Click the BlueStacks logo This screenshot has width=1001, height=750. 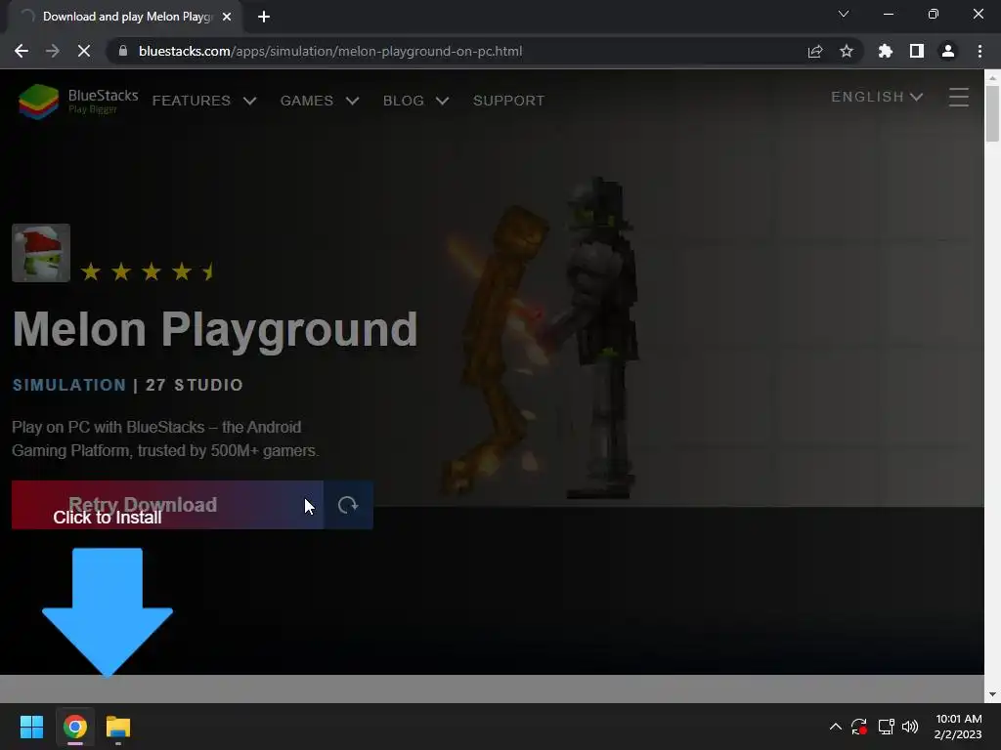[78, 101]
